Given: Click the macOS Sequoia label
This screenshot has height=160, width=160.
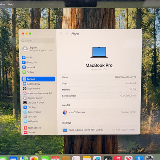Looking at the screenshot, I should pyautogui.click(x=77, y=112).
